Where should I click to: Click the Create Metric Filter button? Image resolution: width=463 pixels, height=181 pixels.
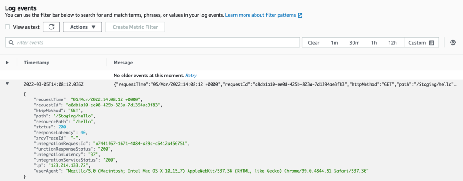point(135,27)
